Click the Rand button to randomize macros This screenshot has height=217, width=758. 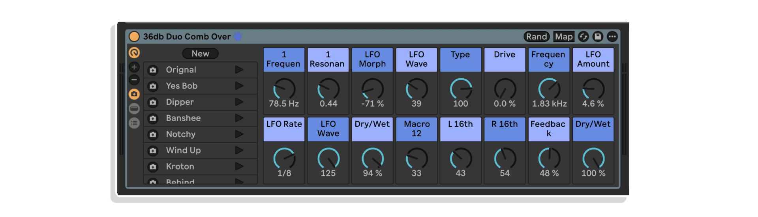[537, 37]
